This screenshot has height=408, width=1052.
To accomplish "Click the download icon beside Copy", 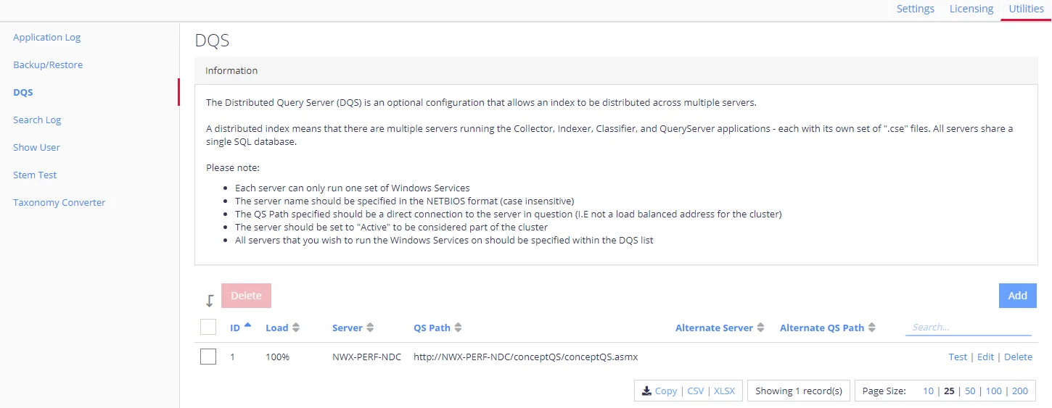I will click(x=646, y=391).
